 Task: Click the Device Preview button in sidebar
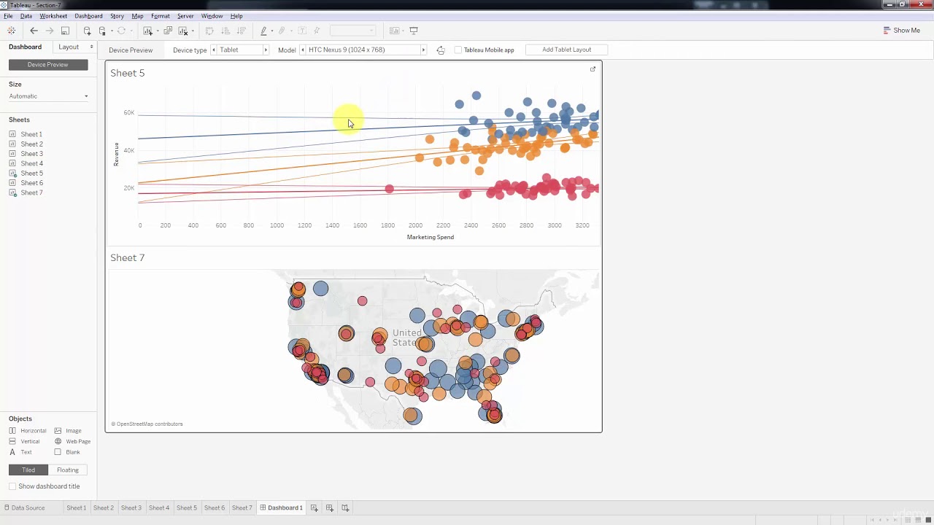pyautogui.click(x=48, y=65)
